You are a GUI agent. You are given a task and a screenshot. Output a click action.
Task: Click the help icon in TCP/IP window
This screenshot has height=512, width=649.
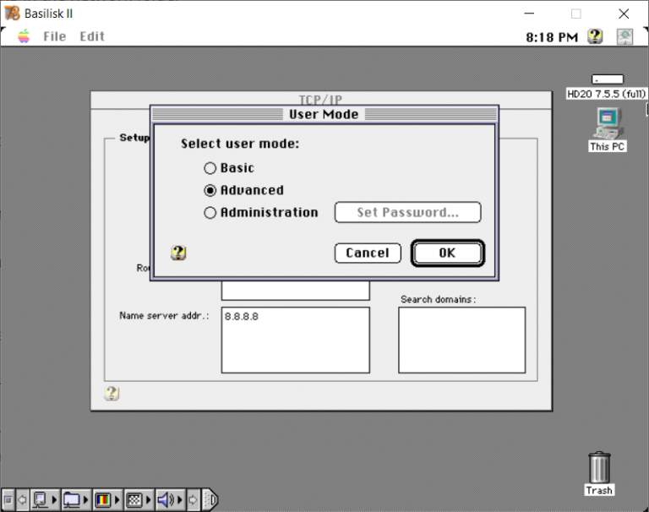click(112, 393)
